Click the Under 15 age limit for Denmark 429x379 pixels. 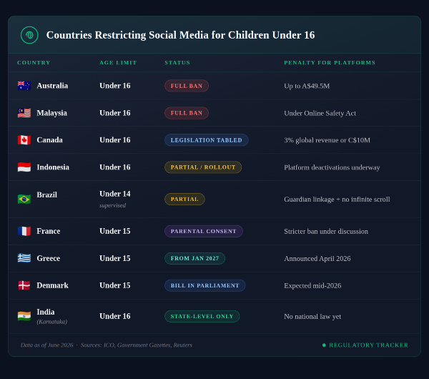point(115,285)
